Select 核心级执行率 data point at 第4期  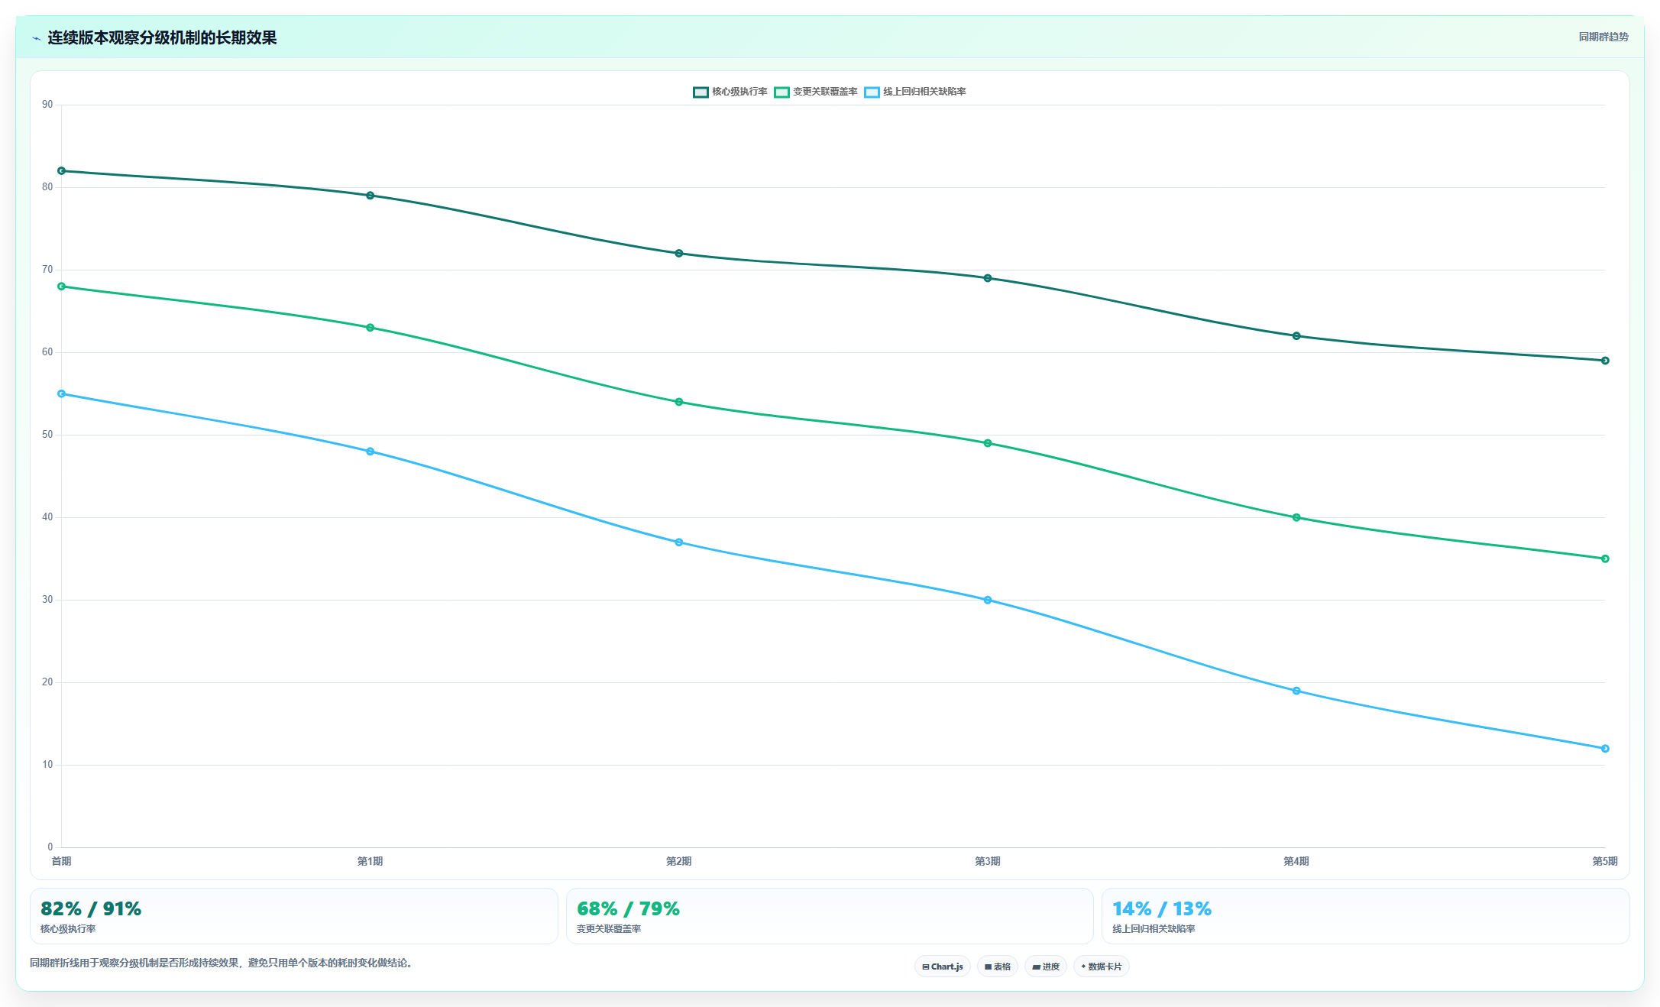pos(1296,335)
